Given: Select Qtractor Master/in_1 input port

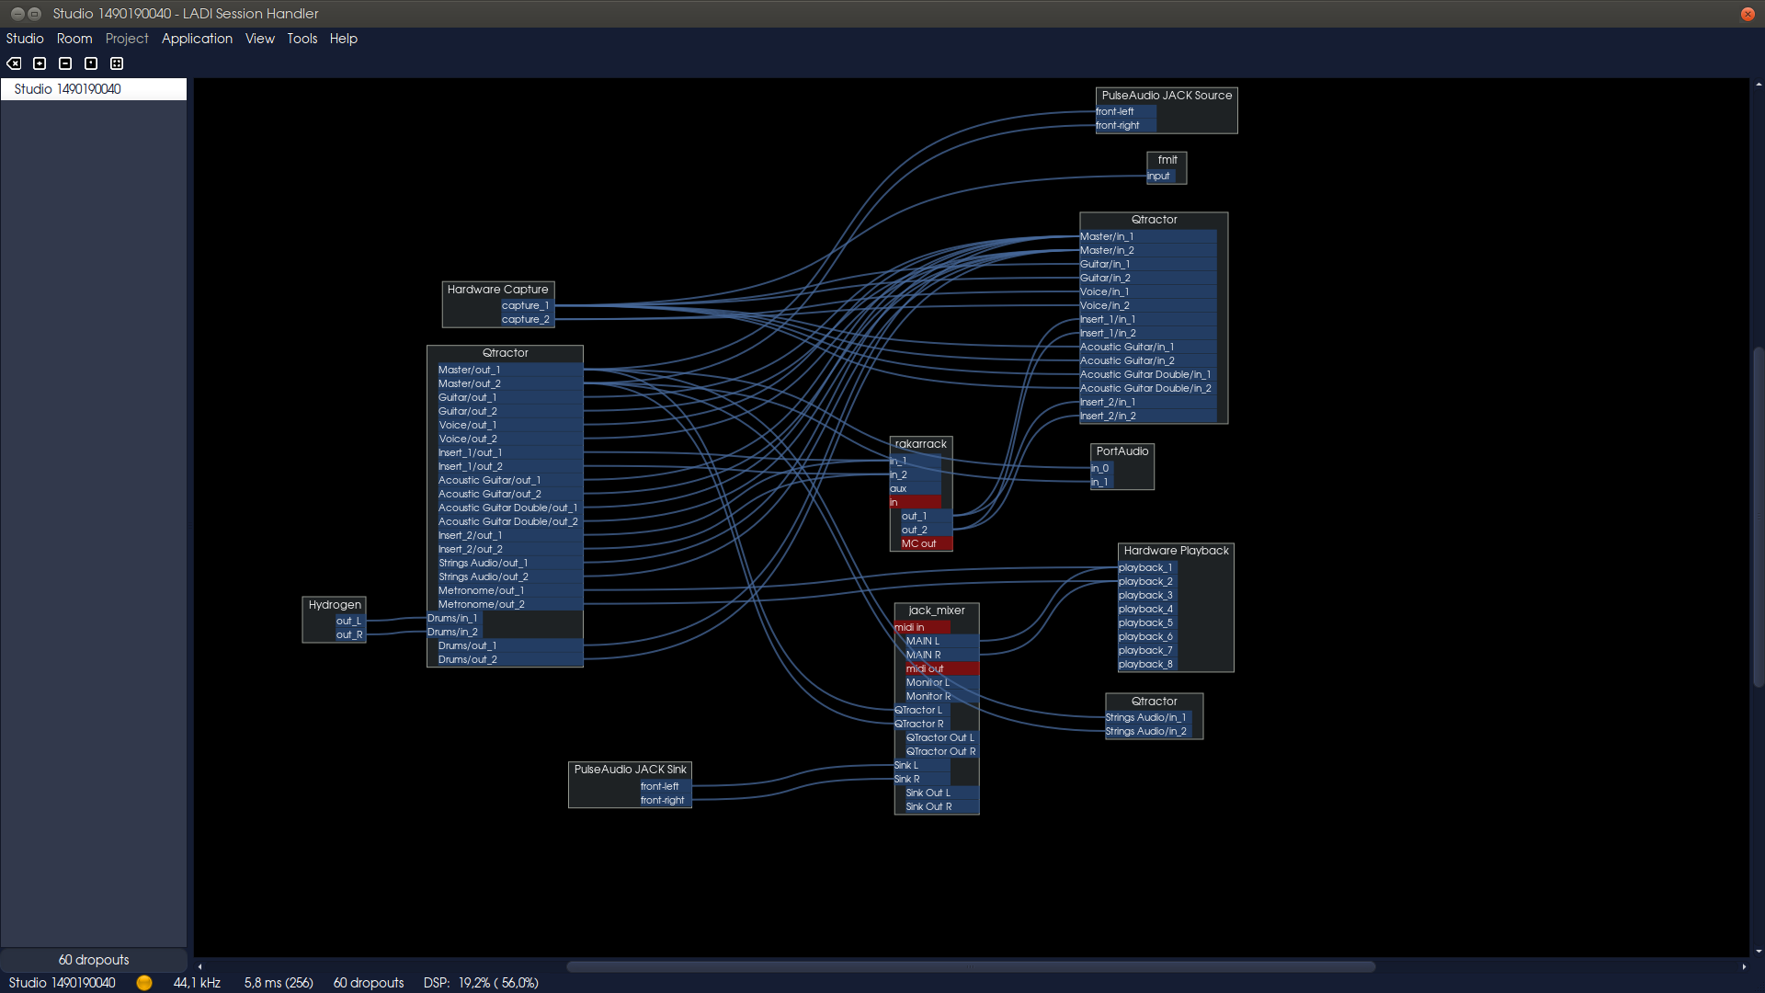Looking at the screenshot, I should point(1148,237).
